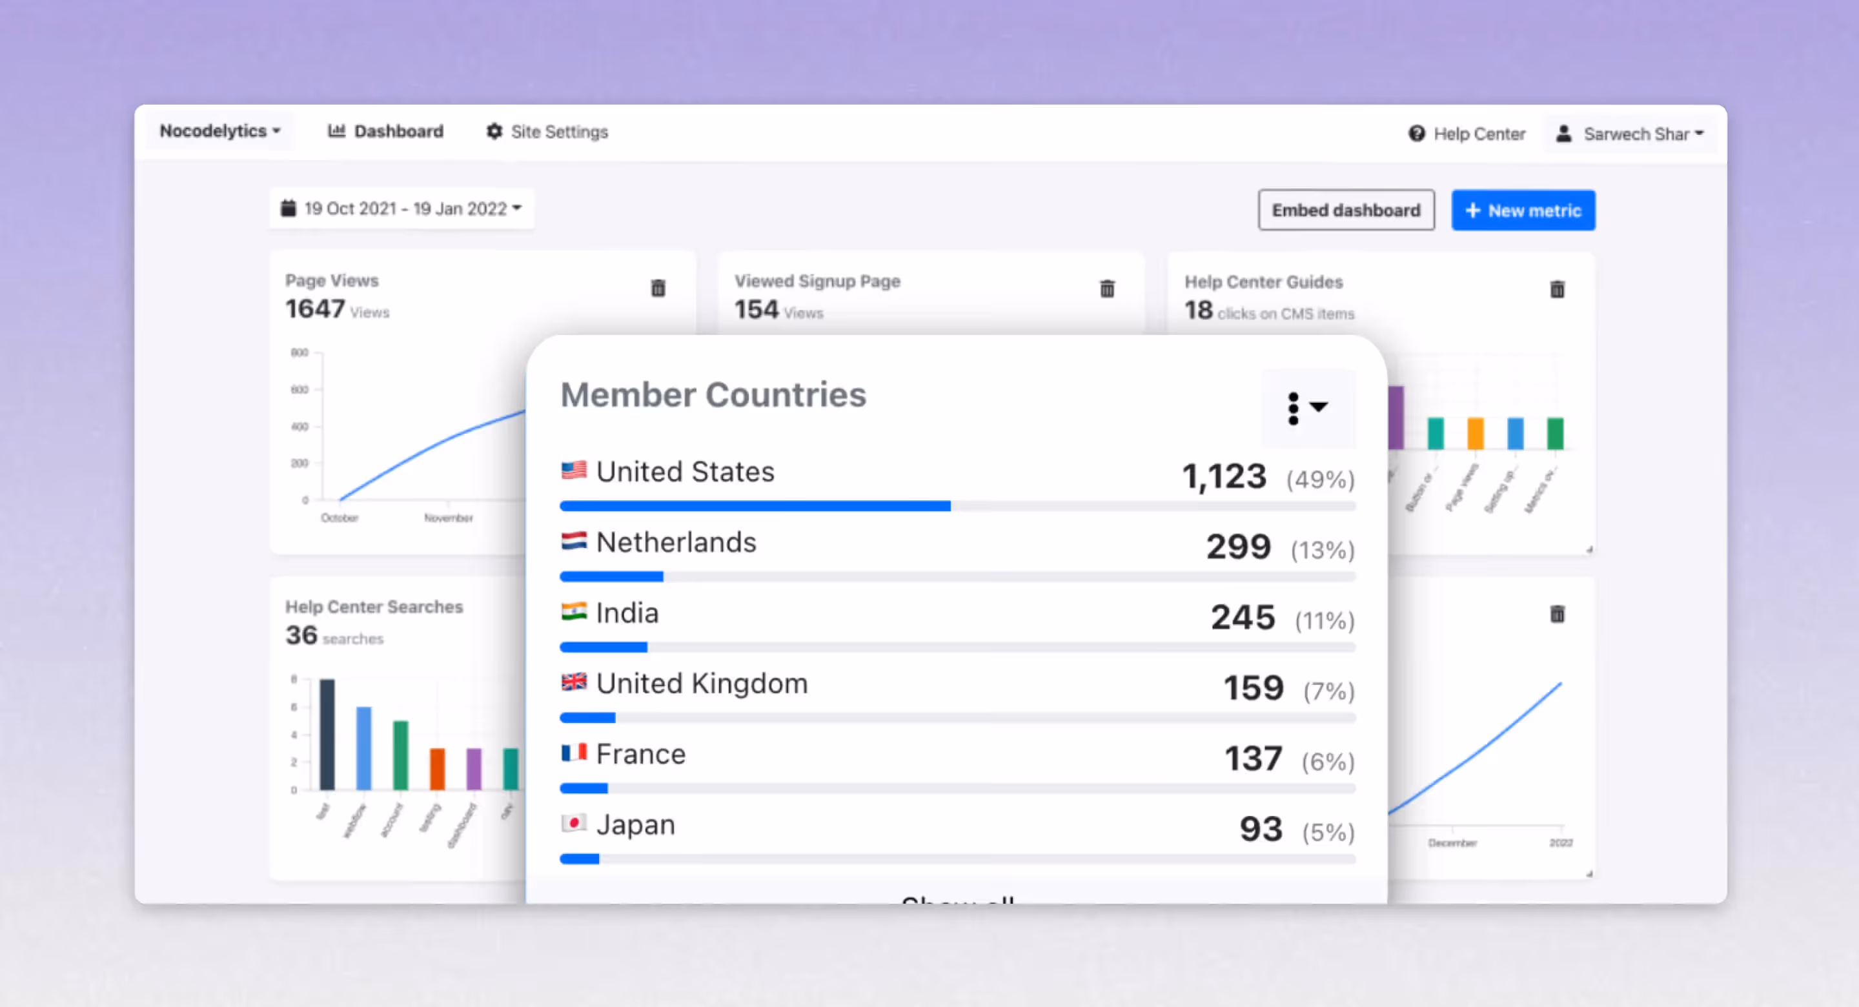
Task: Click the Member Countries heading
Action: 713,395
